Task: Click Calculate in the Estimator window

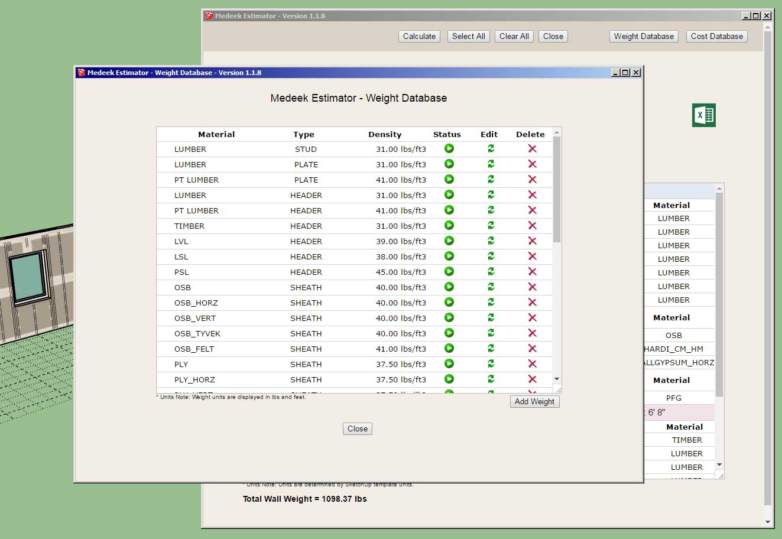Action: click(419, 37)
